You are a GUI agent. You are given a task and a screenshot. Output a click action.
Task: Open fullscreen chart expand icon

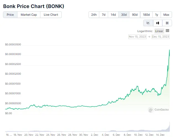click(167, 23)
